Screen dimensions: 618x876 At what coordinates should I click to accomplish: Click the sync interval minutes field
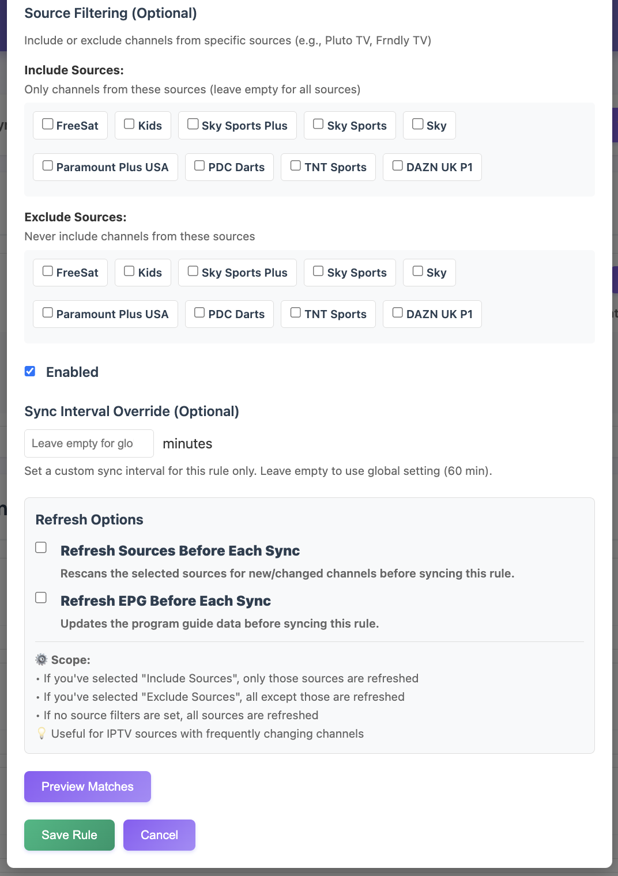click(x=89, y=443)
